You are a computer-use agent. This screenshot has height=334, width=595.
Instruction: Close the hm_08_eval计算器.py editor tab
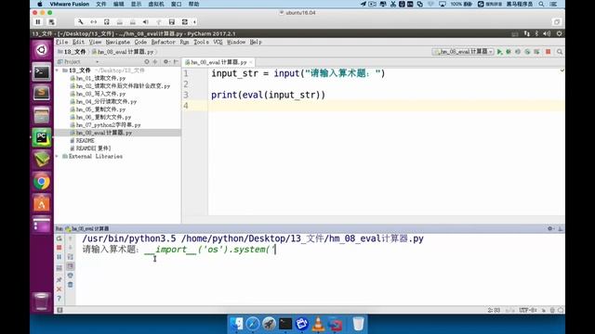pyautogui.click(x=251, y=62)
